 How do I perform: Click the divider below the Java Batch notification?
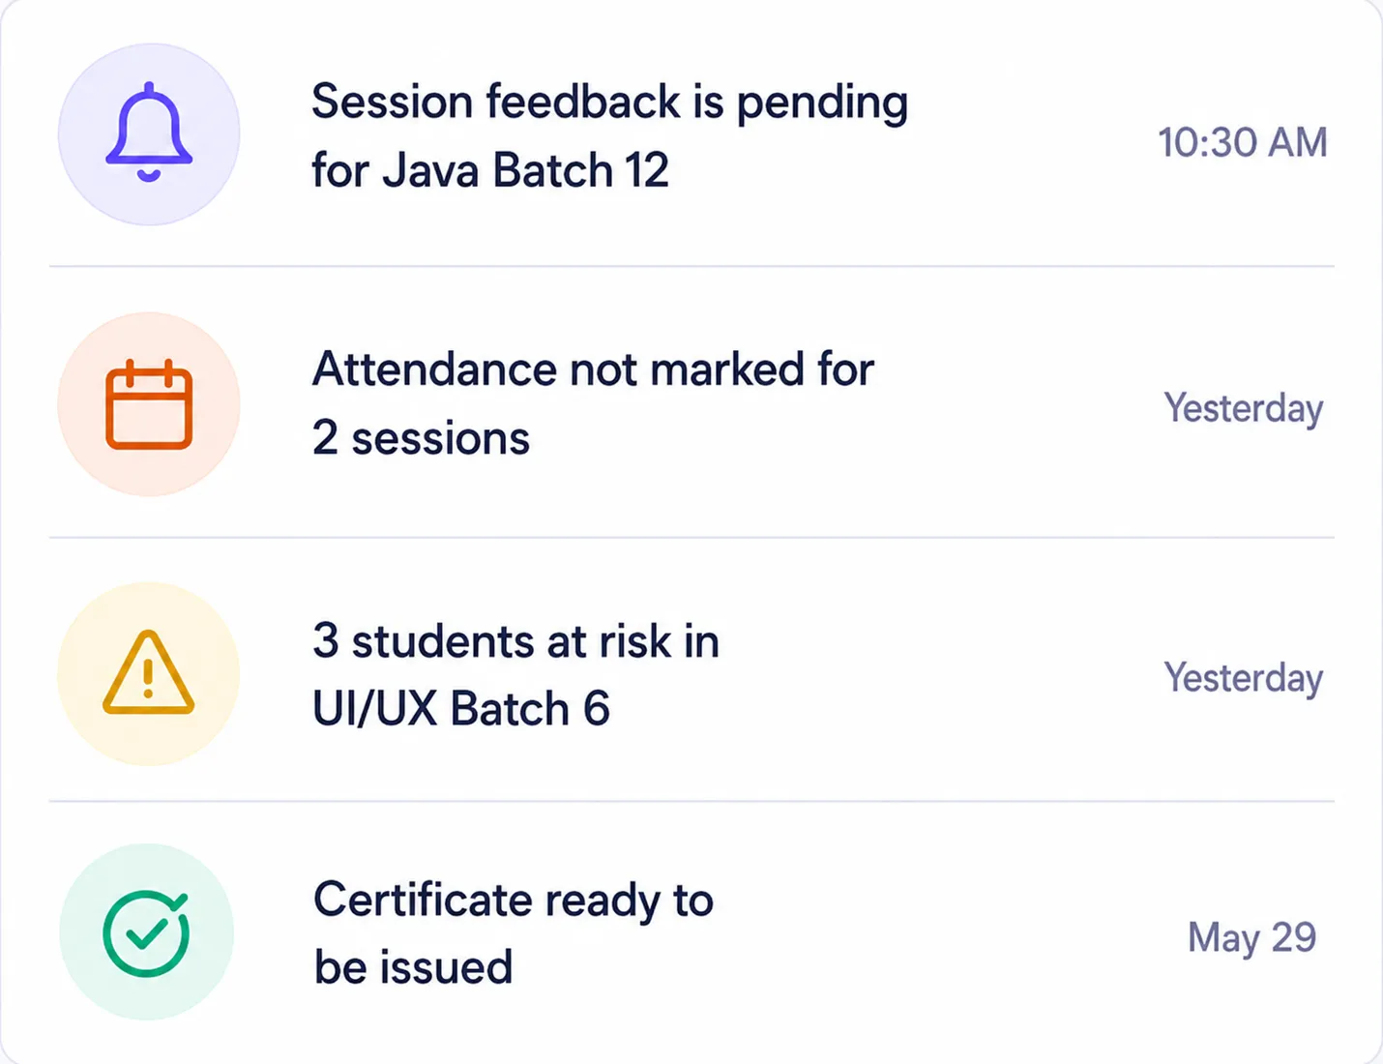(691, 266)
